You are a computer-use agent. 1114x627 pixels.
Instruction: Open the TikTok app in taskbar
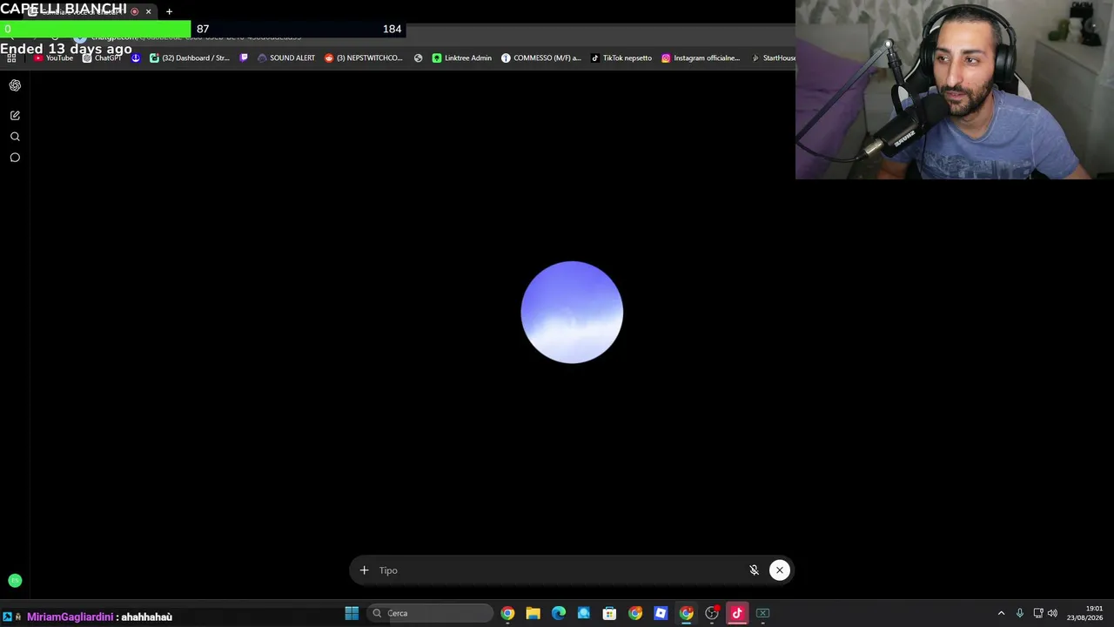coord(737,613)
